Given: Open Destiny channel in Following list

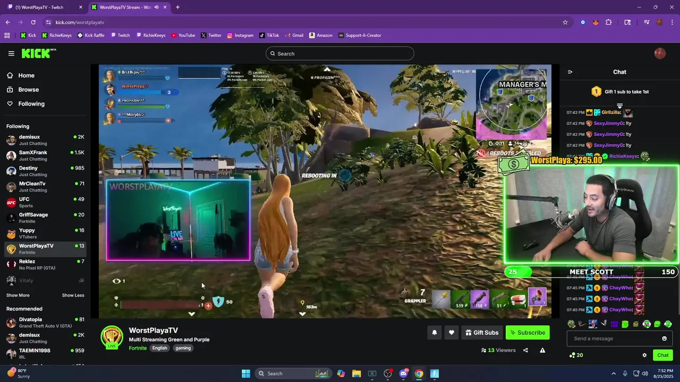Looking at the screenshot, I should [x=45, y=171].
